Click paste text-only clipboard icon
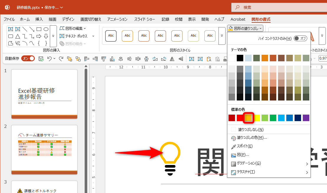 point(209,59)
